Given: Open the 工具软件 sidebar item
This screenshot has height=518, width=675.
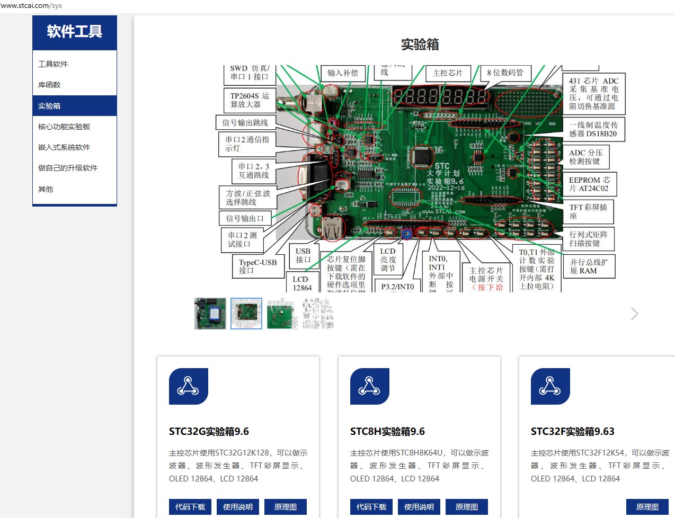Looking at the screenshot, I should (75, 64).
